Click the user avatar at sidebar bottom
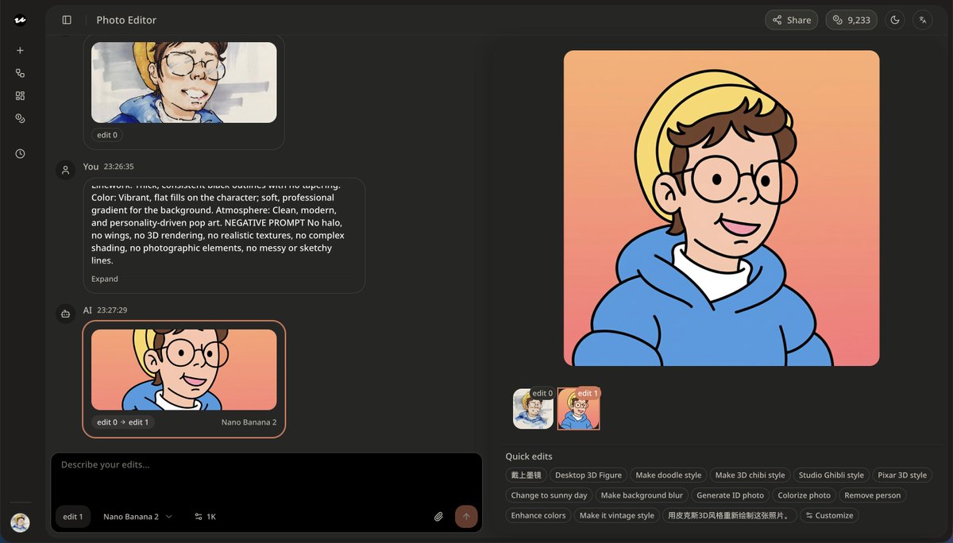The width and height of the screenshot is (953, 543). 20,522
